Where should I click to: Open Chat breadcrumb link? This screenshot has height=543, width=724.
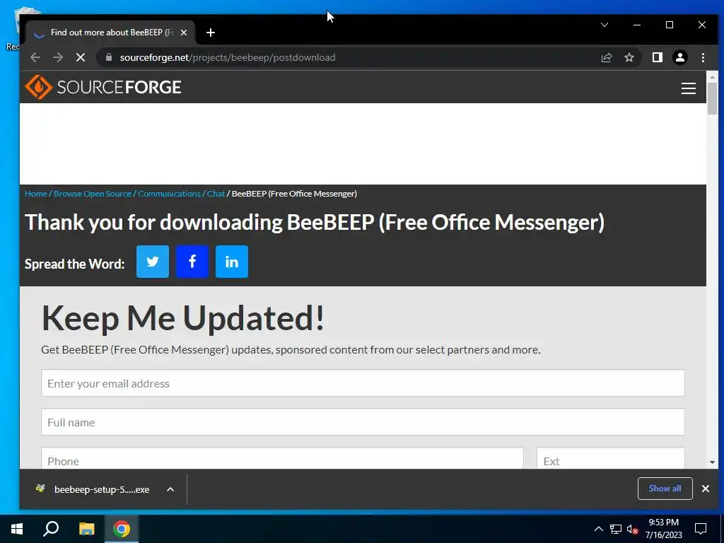point(216,194)
